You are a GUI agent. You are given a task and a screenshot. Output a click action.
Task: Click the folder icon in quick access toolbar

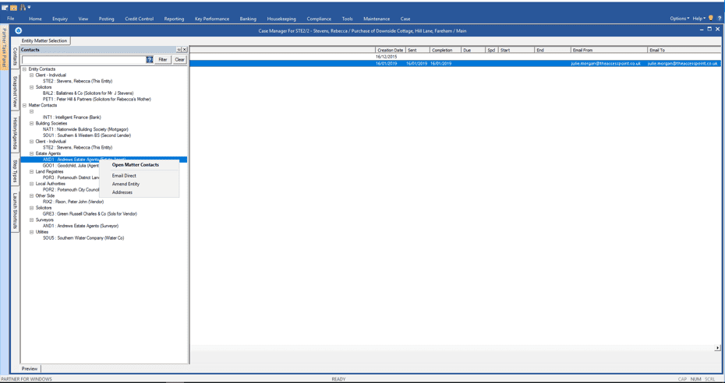(13, 7)
